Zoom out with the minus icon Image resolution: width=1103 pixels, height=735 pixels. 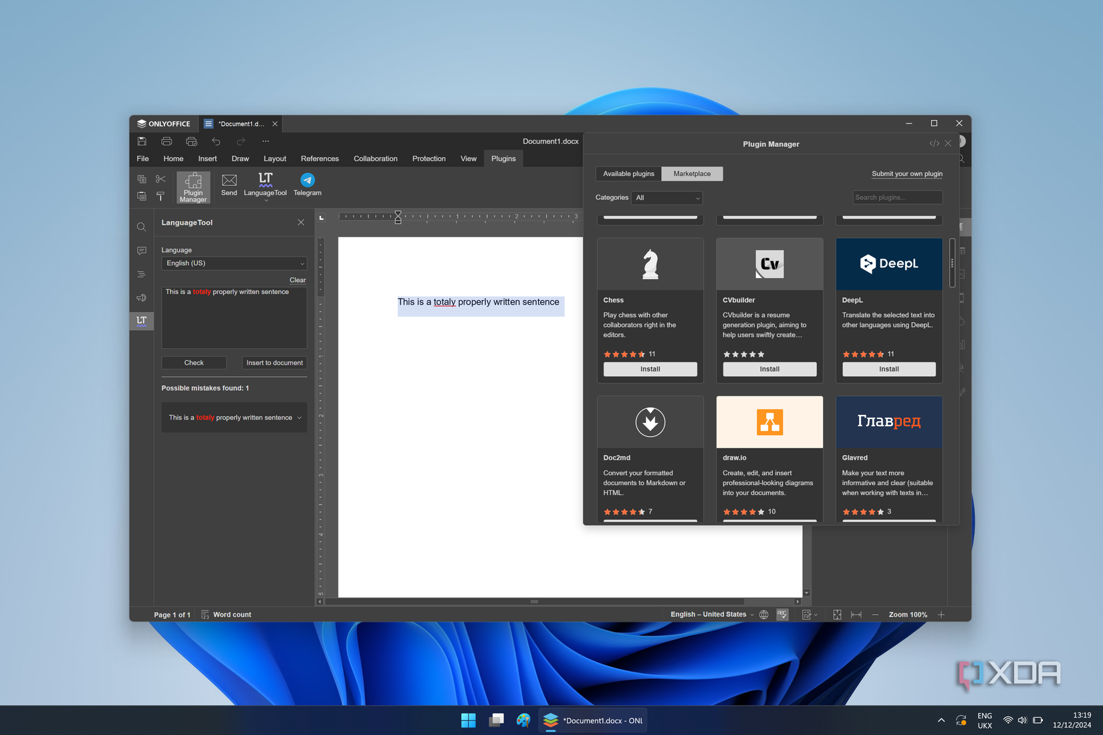tap(875, 615)
